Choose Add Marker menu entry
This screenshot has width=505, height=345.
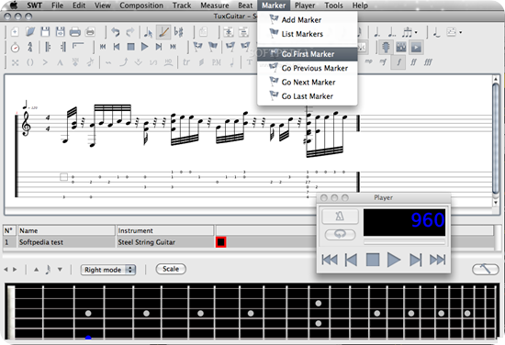pos(308,19)
